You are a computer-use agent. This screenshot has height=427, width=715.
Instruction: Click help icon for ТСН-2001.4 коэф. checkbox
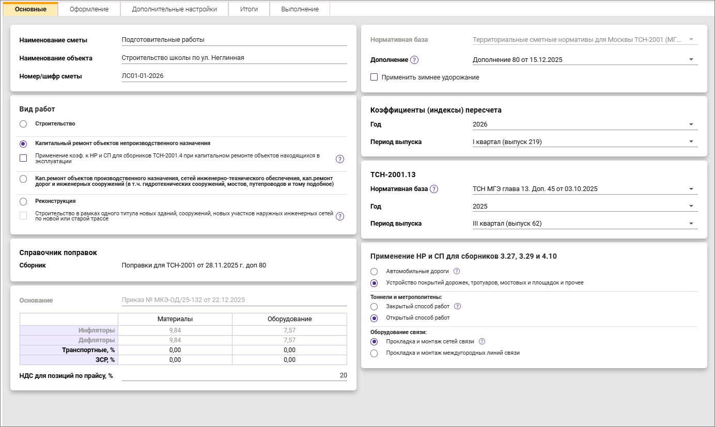click(x=340, y=159)
